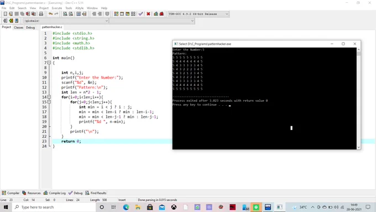
Task: Undo the last edit via toolbar
Action: pos(50,14)
